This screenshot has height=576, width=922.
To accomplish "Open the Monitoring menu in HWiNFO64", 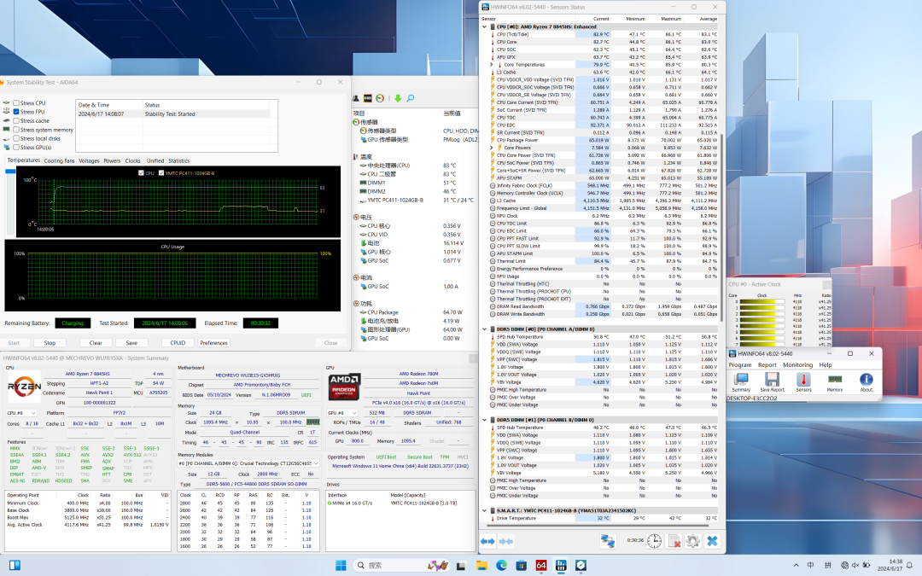I will (x=797, y=364).
